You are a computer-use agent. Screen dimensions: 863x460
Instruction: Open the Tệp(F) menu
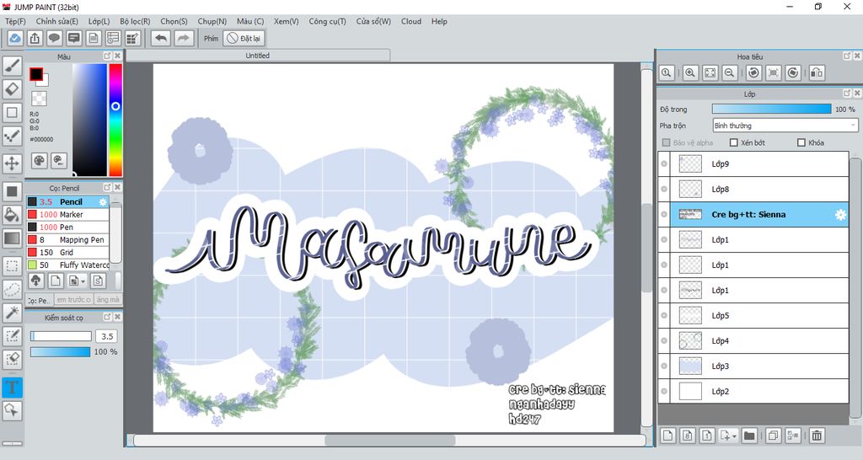pyautogui.click(x=15, y=21)
